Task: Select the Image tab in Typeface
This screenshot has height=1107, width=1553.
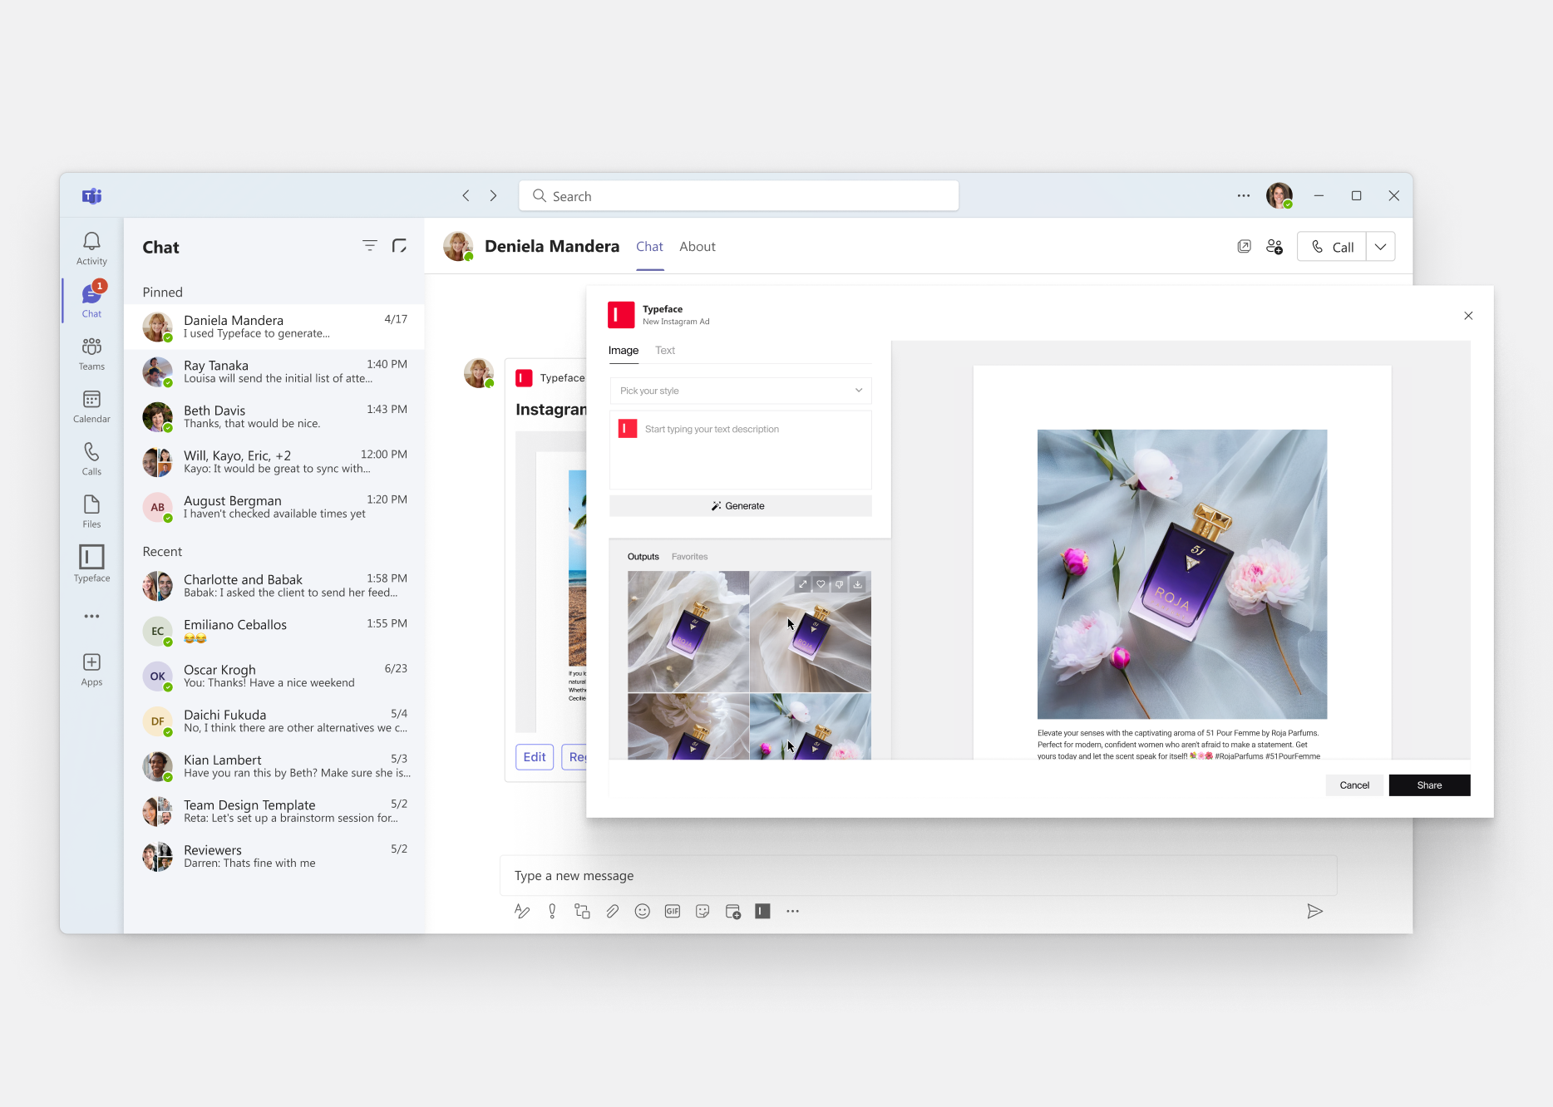Action: coord(624,351)
